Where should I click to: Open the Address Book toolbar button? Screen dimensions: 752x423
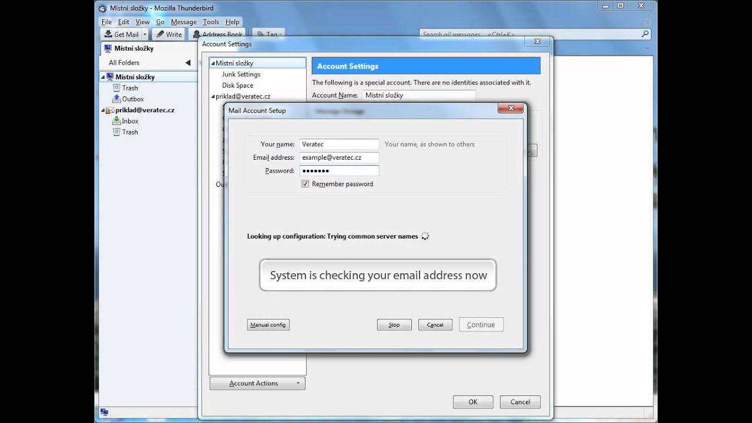point(217,35)
